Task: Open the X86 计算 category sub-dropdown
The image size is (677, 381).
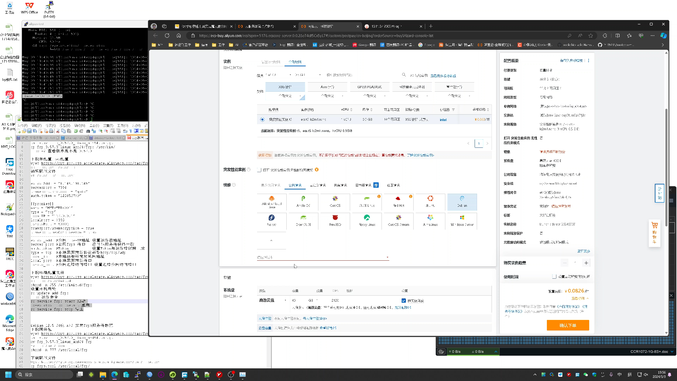Action: pos(285,96)
